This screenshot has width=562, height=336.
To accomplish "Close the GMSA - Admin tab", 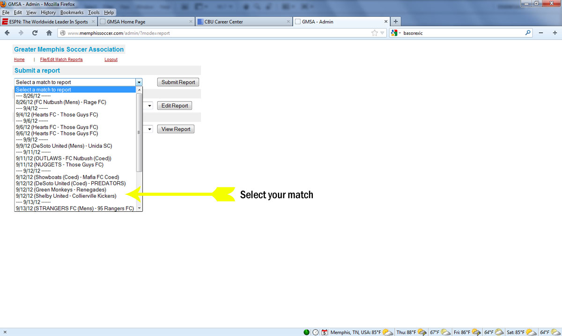I will click(386, 22).
